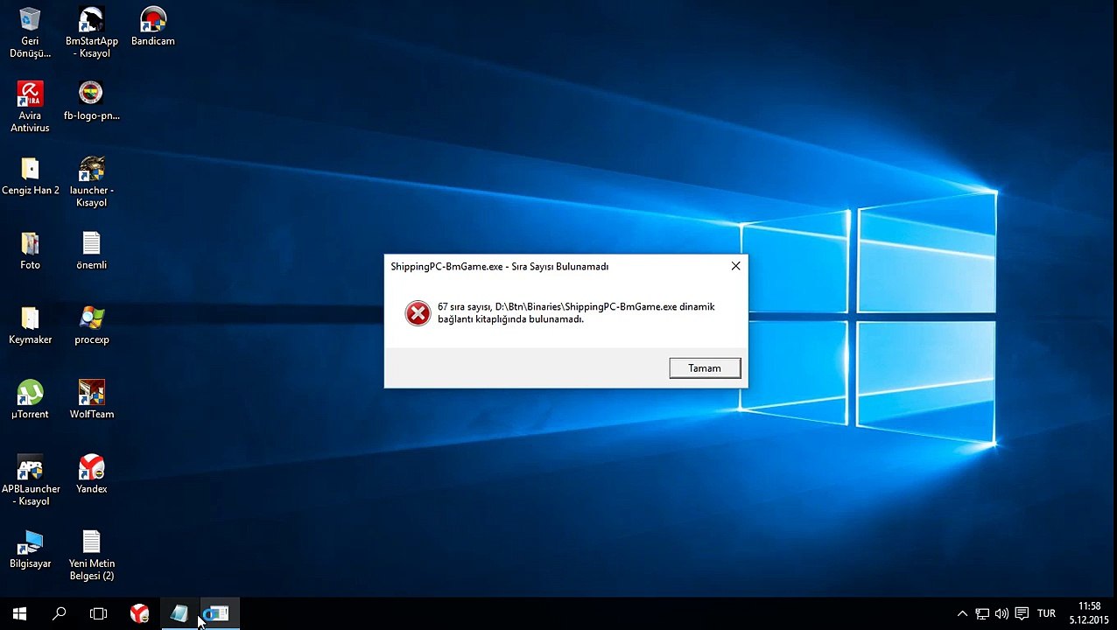Select the procexp desktop icon

(x=91, y=325)
